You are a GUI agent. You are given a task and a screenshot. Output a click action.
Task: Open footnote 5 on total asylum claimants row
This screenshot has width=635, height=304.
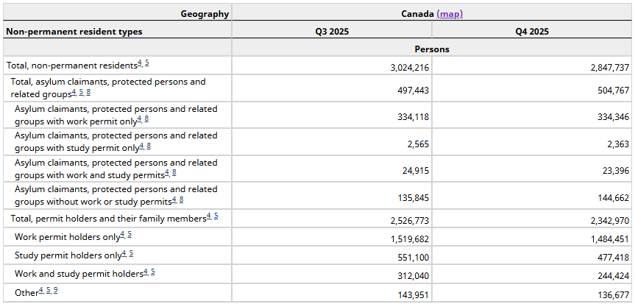tap(81, 93)
